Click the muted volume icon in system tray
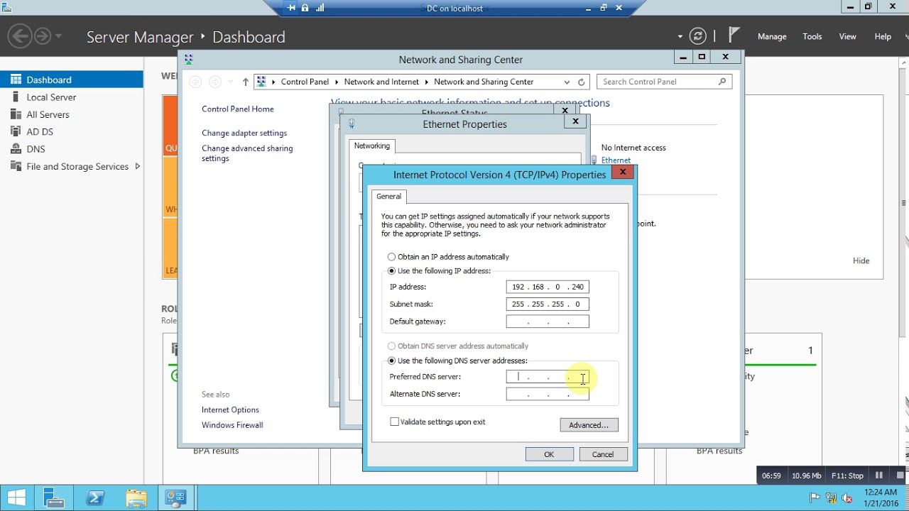This screenshot has height=511, width=909. click(x=847, y=498)
